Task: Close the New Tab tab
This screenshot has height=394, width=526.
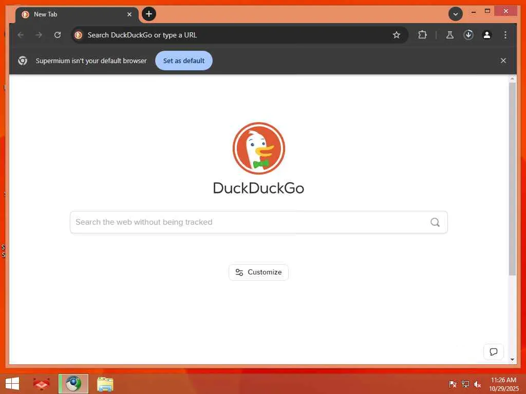Action: tap(129, 14)
